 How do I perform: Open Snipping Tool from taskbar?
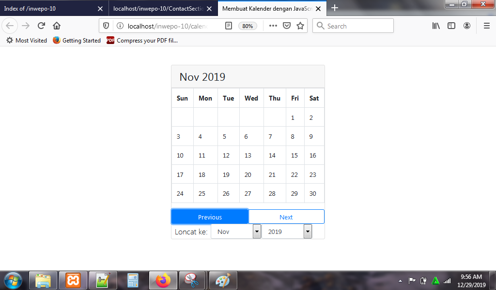192,280
